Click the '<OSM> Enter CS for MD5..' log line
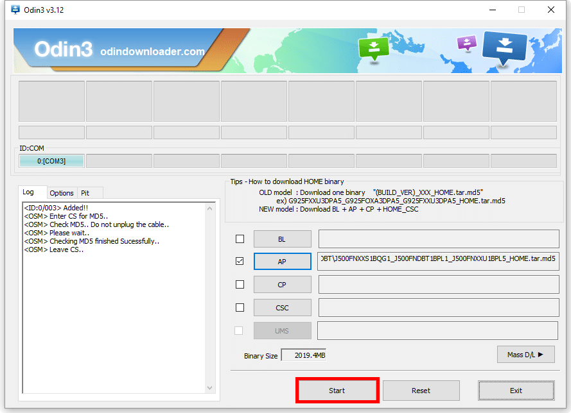This screenshot has height=413, width=571. [66, 216]
